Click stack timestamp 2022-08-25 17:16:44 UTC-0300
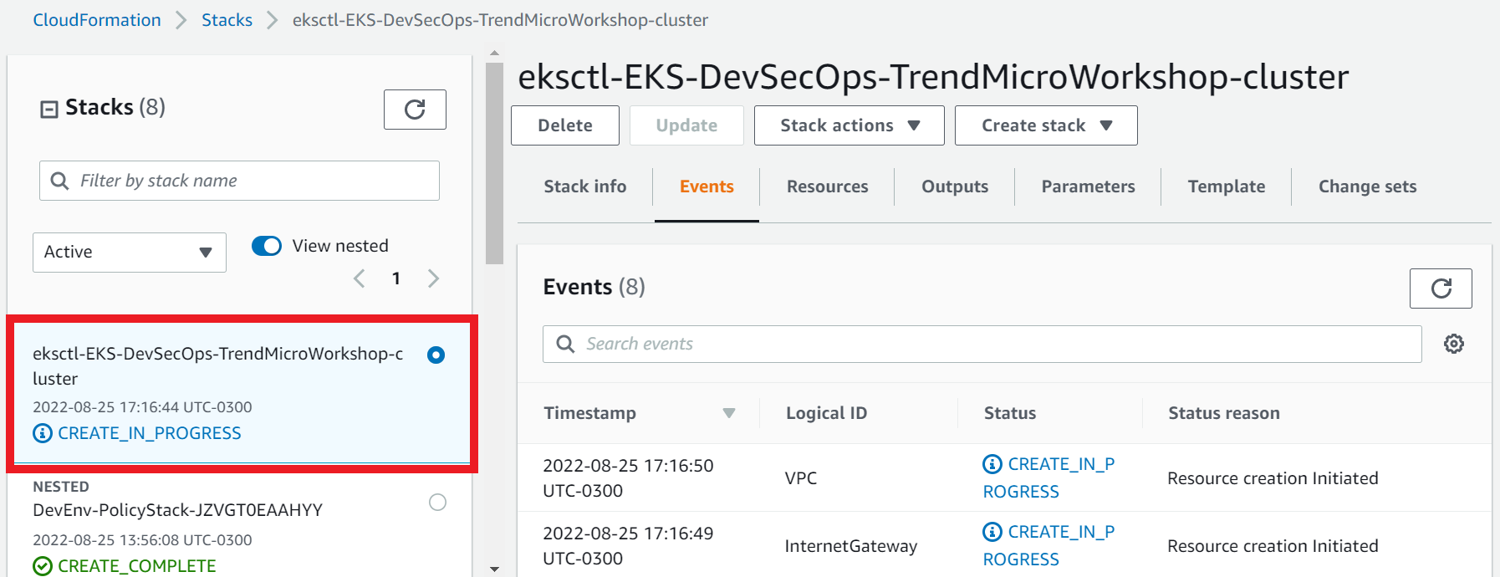The width and height of the screenshot is (1500, 577). tap(142, 407)
